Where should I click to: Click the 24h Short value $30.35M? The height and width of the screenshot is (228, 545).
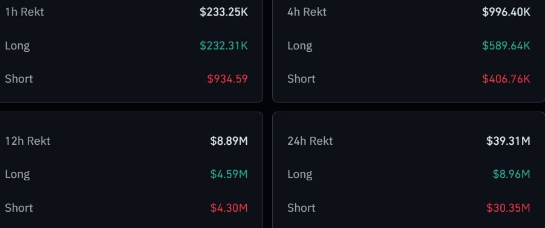tap(509, 208)
